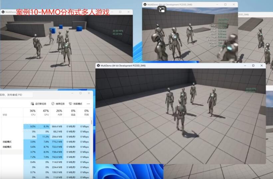The height and width of the screenshot is (179, 273).
Task: Maximize the Task Manager window
Action: [x=81, y=93]
